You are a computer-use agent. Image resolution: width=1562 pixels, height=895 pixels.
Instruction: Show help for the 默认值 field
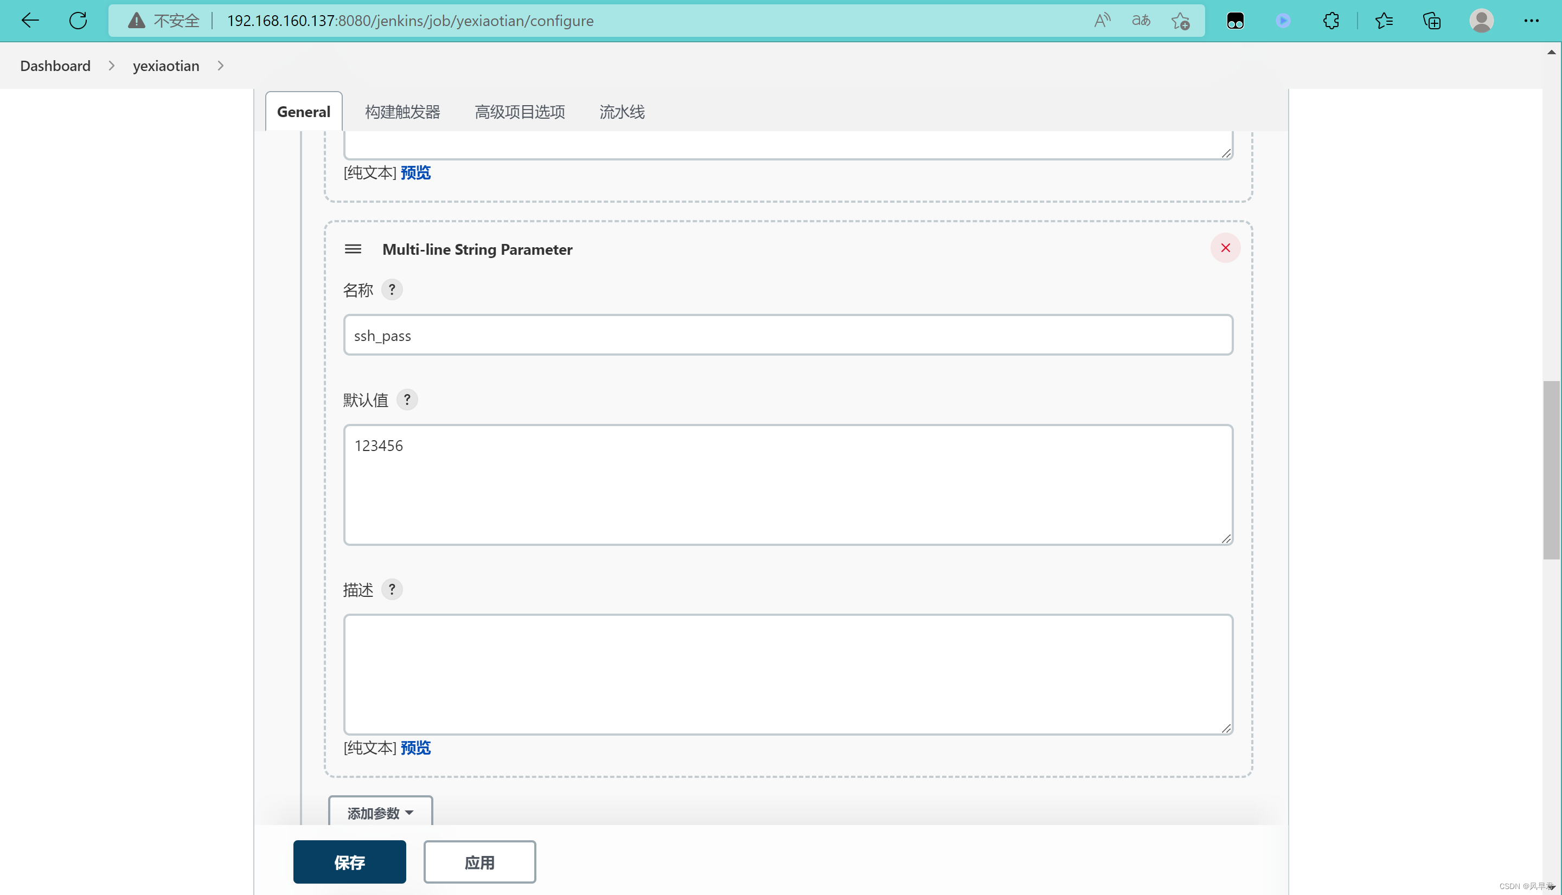point(406,400)
